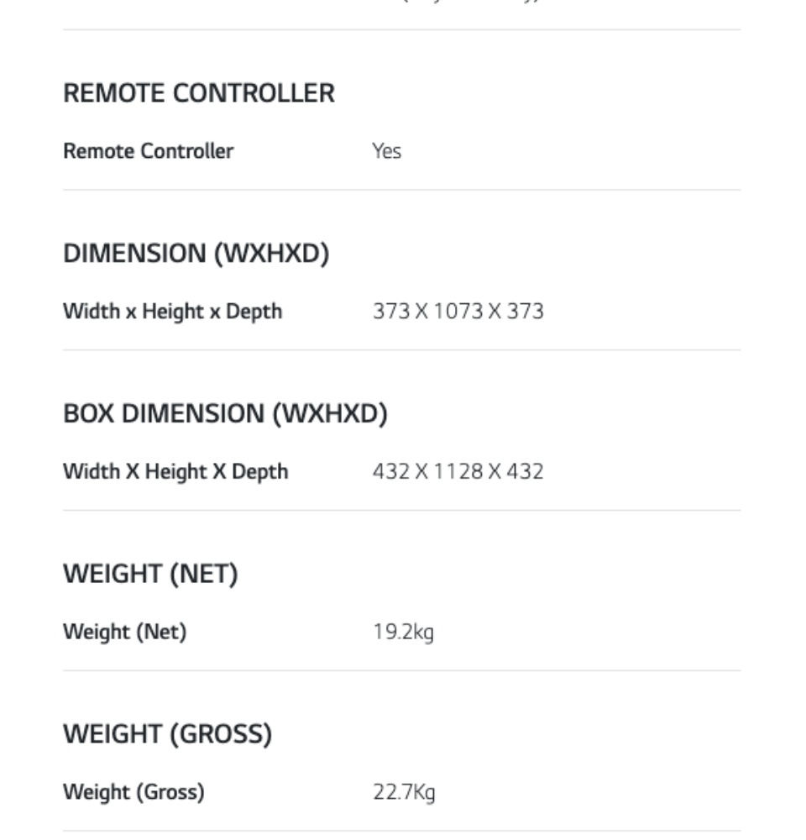This screenshot has width=806, height=840.
Task: Select the Weight (Net) row label
Action: click(x=124, y=632)
